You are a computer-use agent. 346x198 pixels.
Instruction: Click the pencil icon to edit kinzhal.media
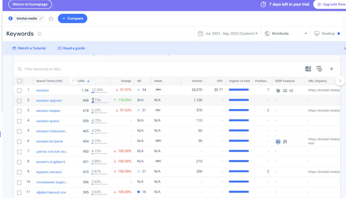(x=41, y=18)
